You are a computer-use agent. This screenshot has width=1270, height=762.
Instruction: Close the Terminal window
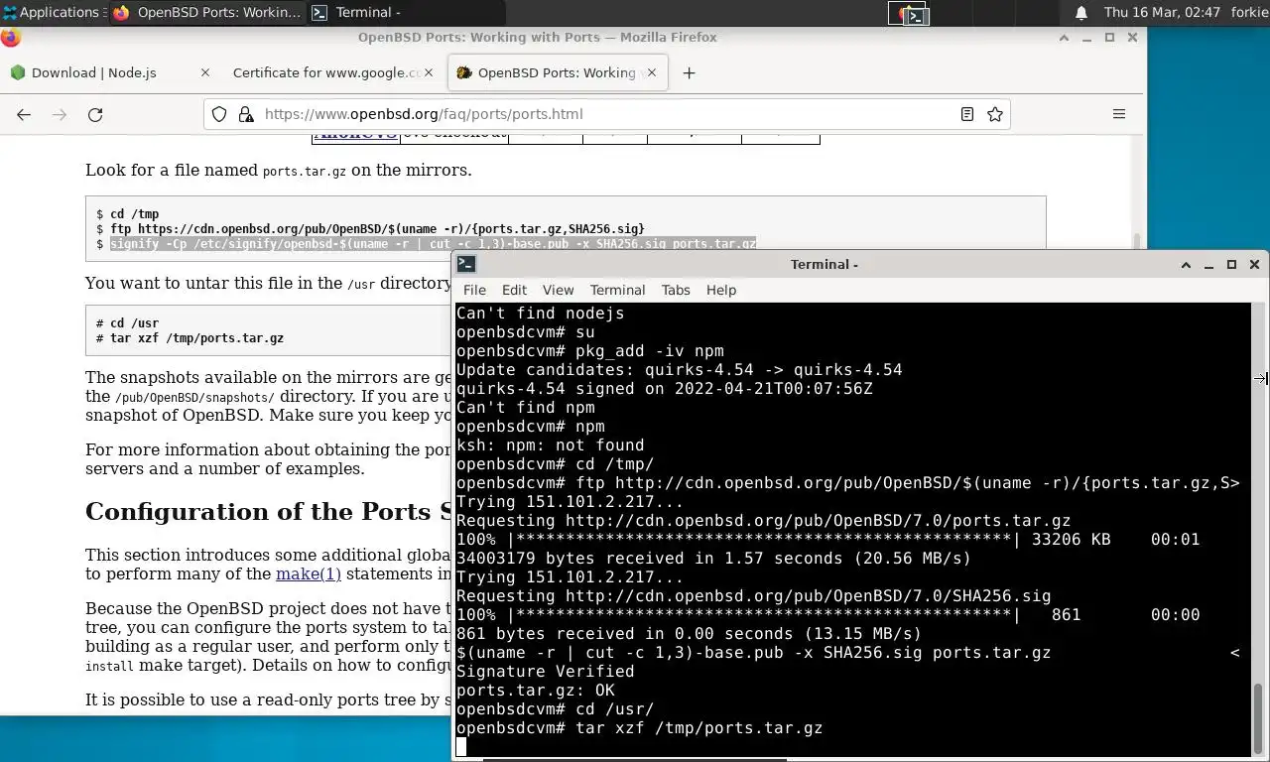(1254, 264)
